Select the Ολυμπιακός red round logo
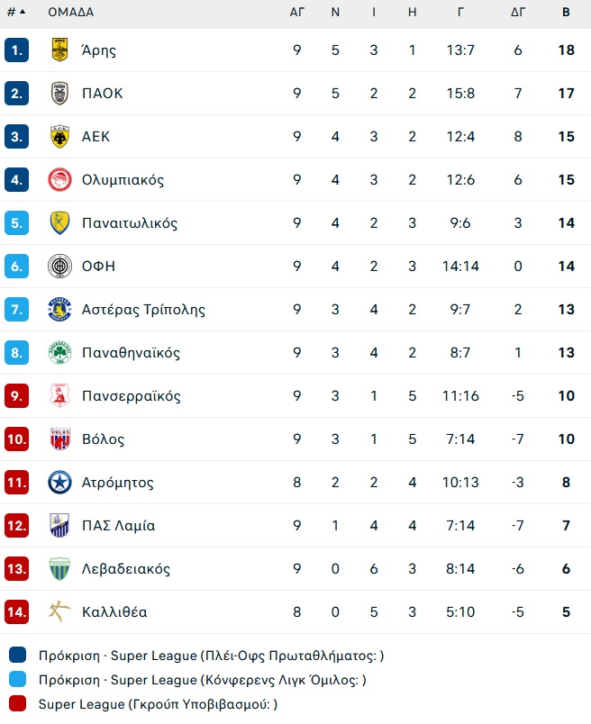 59,179
